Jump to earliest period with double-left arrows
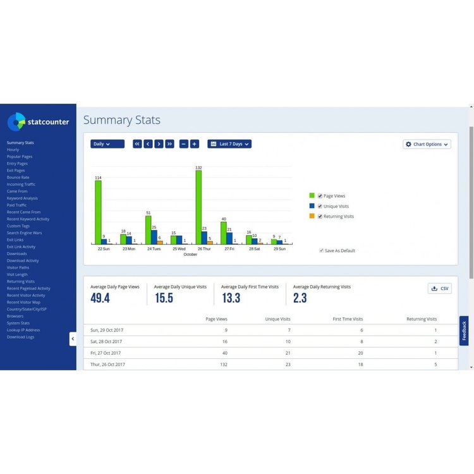474x474 pixels. (x=137, y=144)
